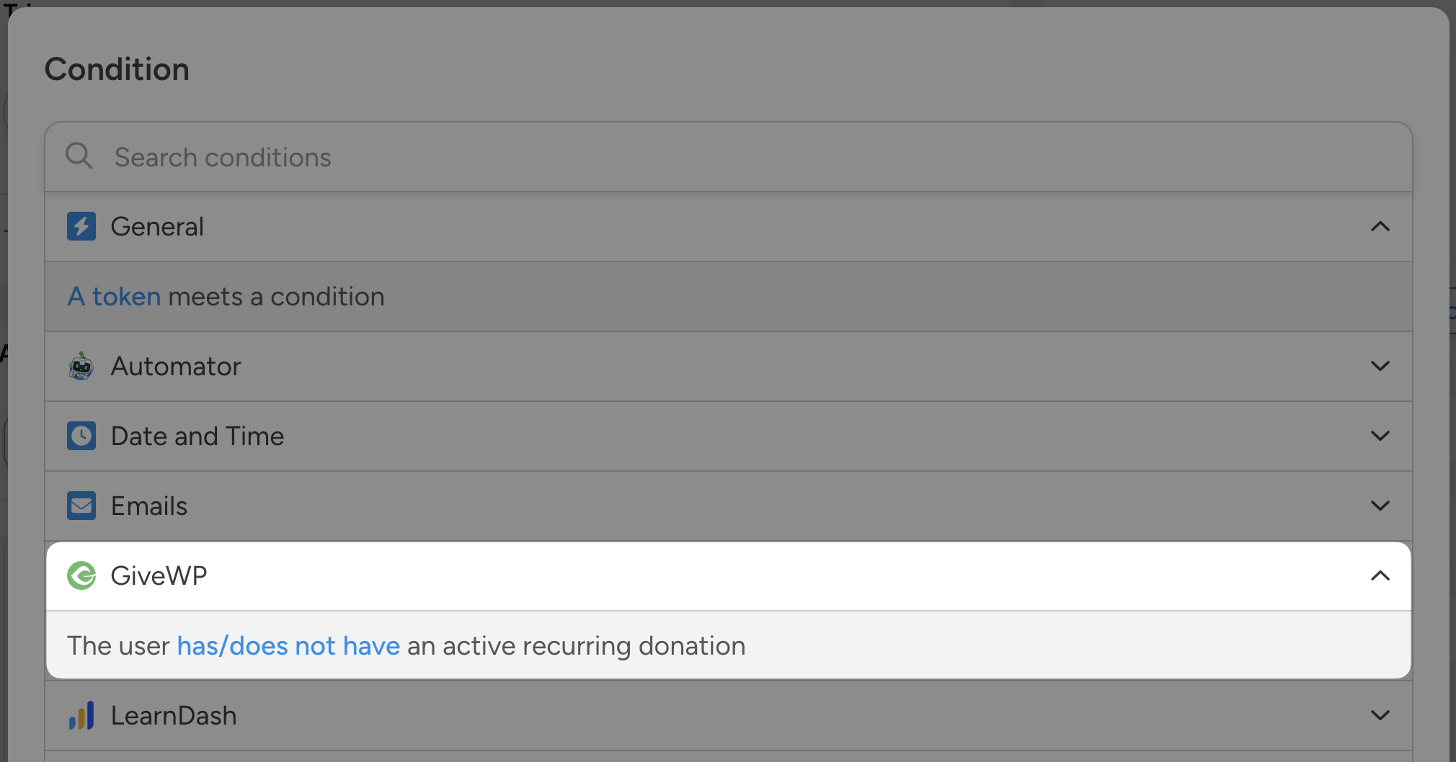Click the LearnDash bar chart icon
Image resolution: width=1456 pixels, height=762 pixels.
[81, 716]
